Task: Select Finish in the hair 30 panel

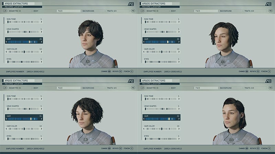Action: coord(266,72)
